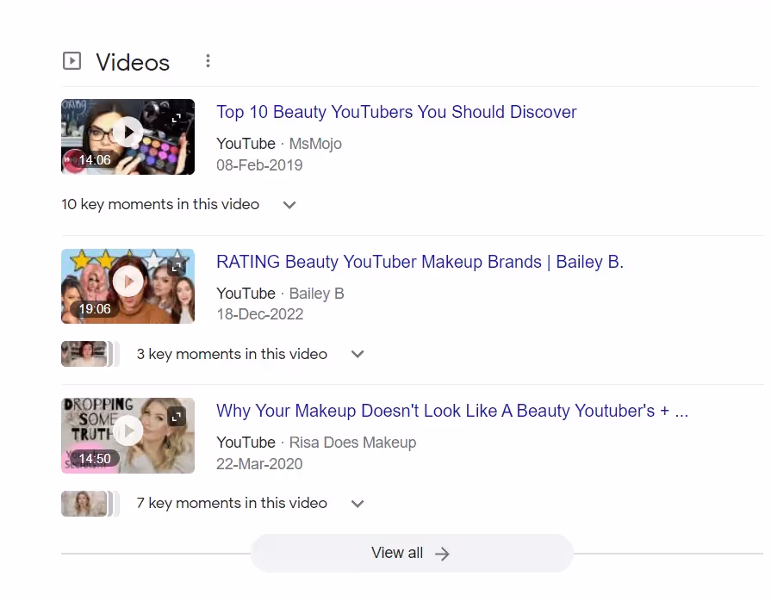Open 'RATING Beauty YouTuber Makeup Brands' link
The image size is (771, 601).
420,262
